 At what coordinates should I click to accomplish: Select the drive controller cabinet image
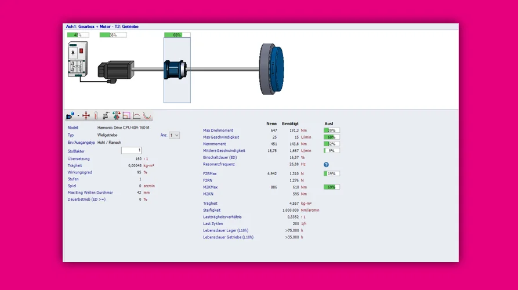click(77, 60)
